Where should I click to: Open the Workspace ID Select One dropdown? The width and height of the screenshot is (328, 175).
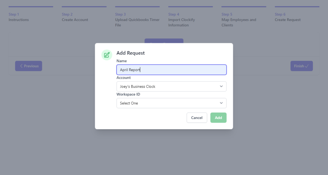pyautogui.click(x=171, y=103)
